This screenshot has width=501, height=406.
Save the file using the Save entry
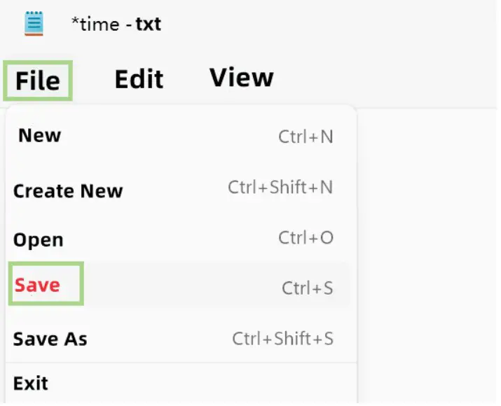pos(38,285)
